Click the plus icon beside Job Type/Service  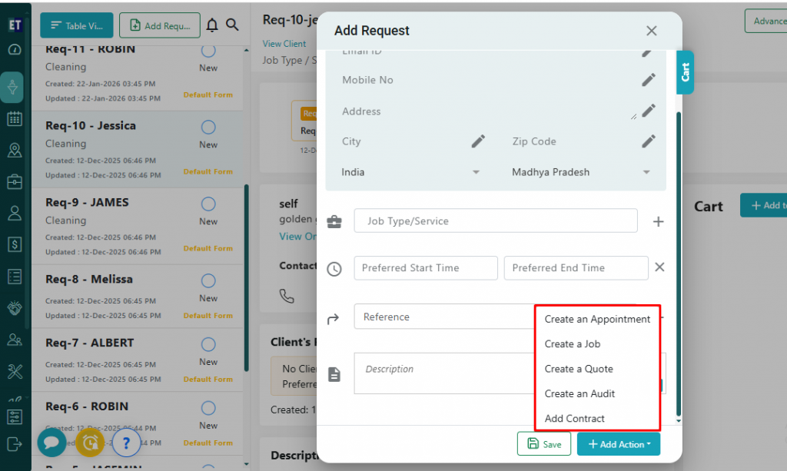click(x=658, y=221)
